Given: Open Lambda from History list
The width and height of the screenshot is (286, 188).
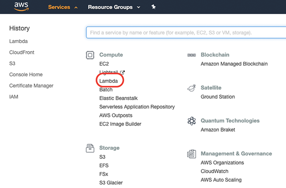Looking at the screenshot, I should pos(19,41).
